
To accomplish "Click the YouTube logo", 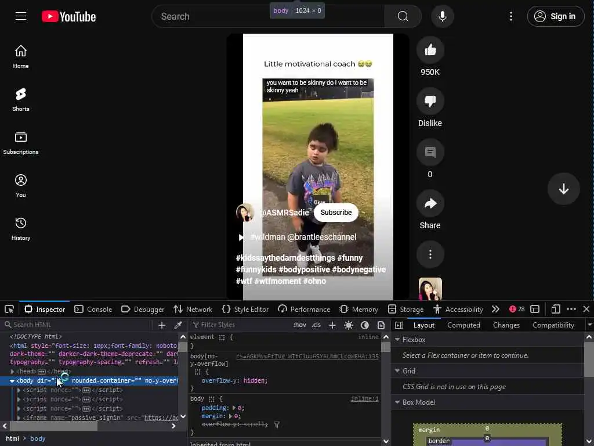I will click(68, 16).
